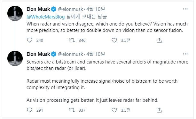View the first tweet's profile avatar
196x119 pixels.
tap(15, 13)
